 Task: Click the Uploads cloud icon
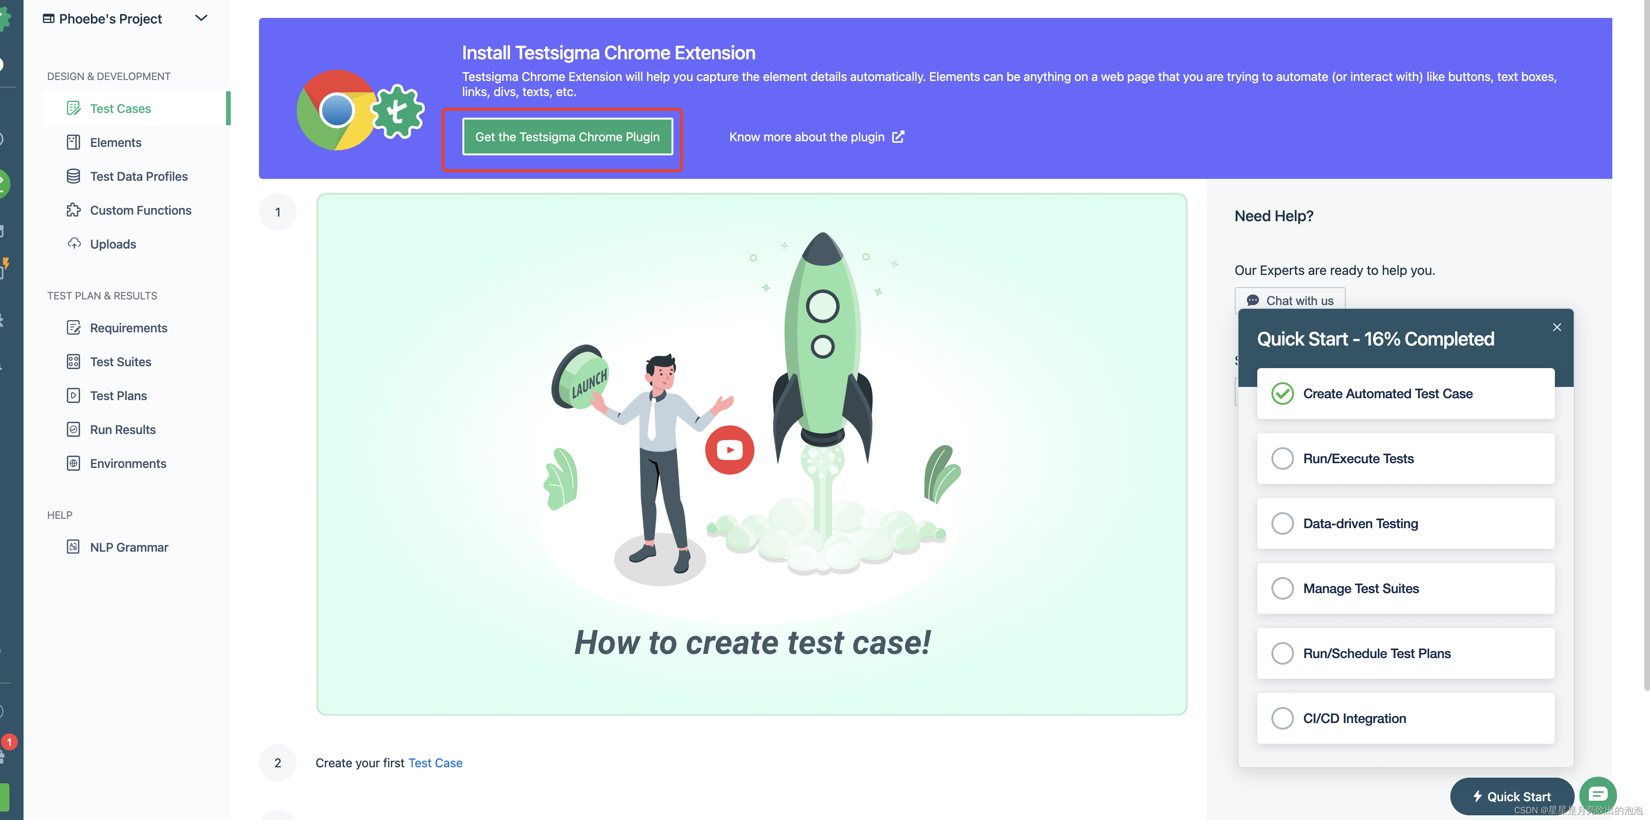click(73, 244)
